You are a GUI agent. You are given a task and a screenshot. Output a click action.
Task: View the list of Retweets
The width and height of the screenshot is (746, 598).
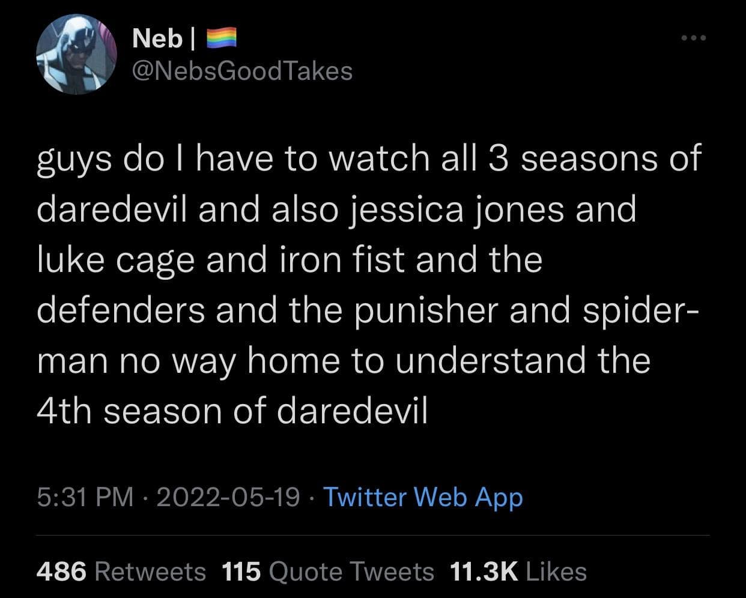[150, 571]
